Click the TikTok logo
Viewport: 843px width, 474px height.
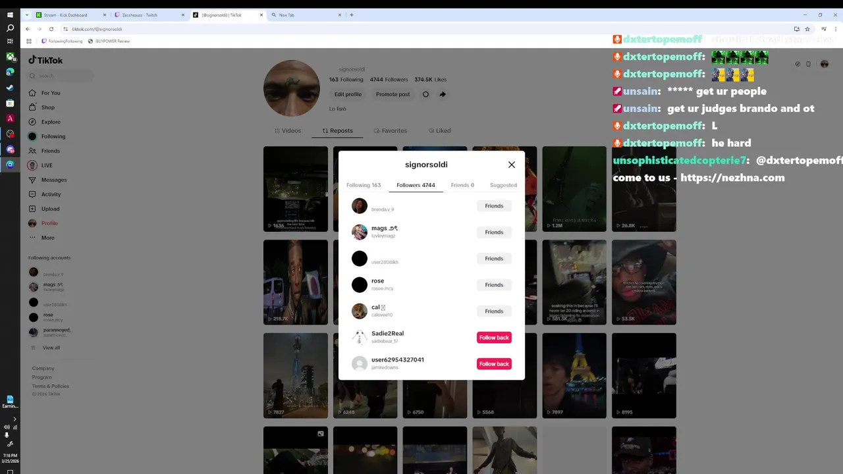(45, 60)
